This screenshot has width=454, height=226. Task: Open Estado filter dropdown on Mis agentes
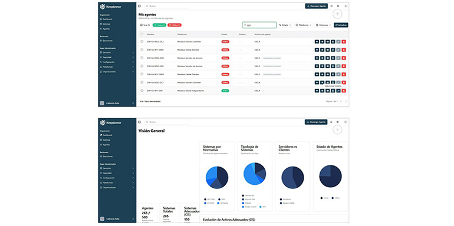pyautogui.click(x=285, y=25)
